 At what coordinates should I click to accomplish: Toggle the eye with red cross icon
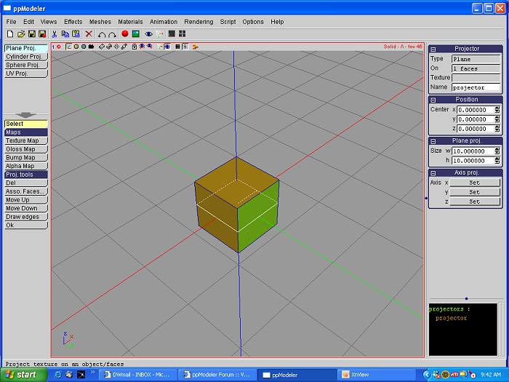click(x=142, y=47)
